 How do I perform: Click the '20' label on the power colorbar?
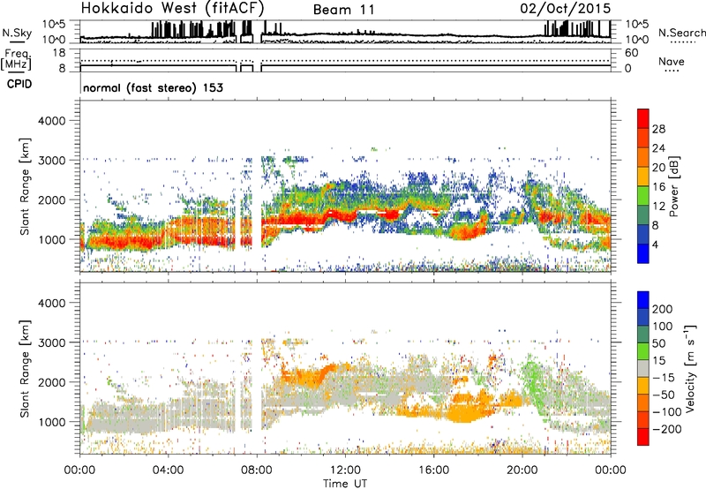coord(658,168)
